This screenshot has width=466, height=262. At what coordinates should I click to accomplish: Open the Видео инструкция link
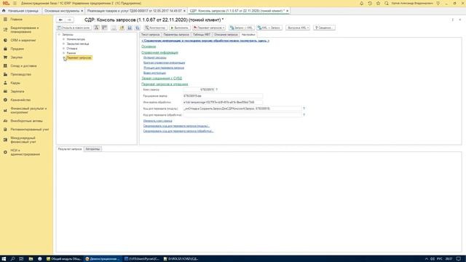point(154,73)
